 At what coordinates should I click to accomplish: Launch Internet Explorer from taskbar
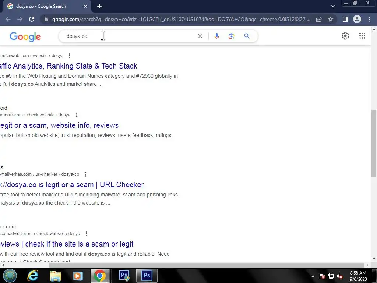tap(33, 276)
